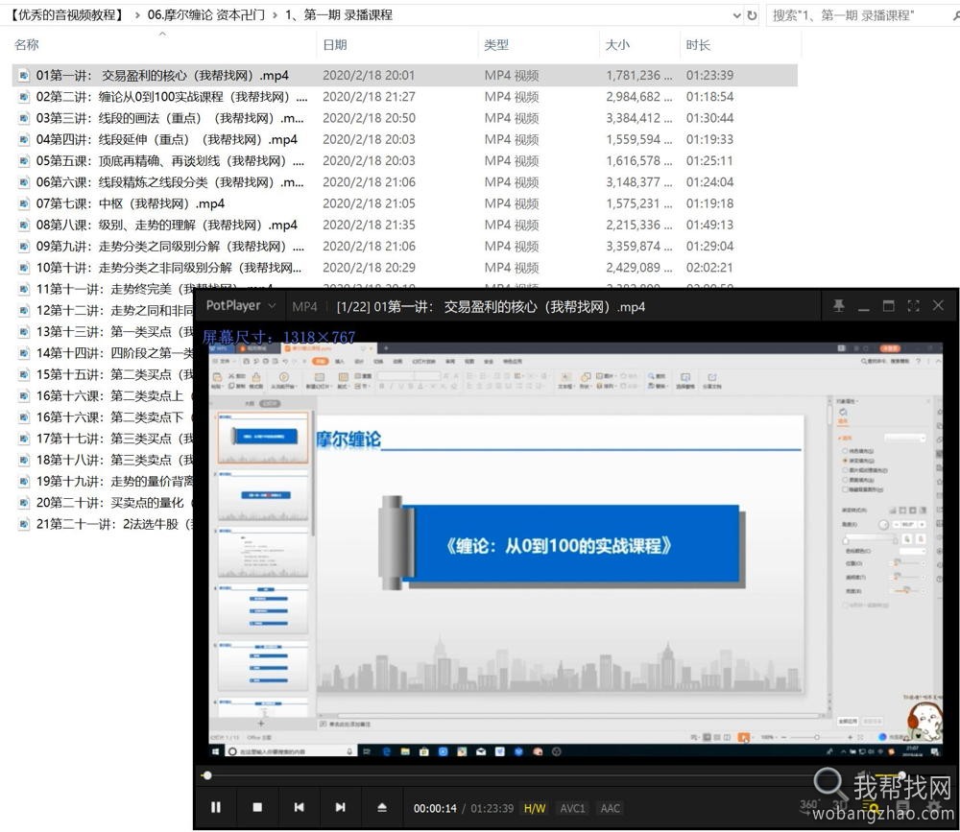
Task: Skip to next video with the next-track icon
Action: point(340,807)
